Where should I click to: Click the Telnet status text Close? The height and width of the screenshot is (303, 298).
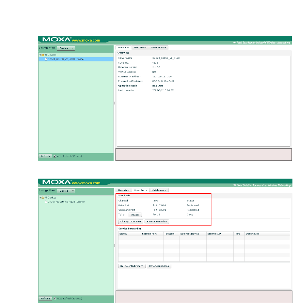pos(190,215)
